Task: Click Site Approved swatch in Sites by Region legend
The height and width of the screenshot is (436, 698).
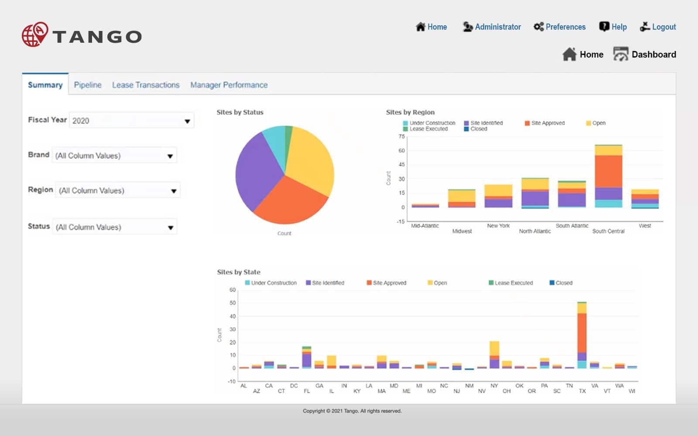Action: pos(527,123)
